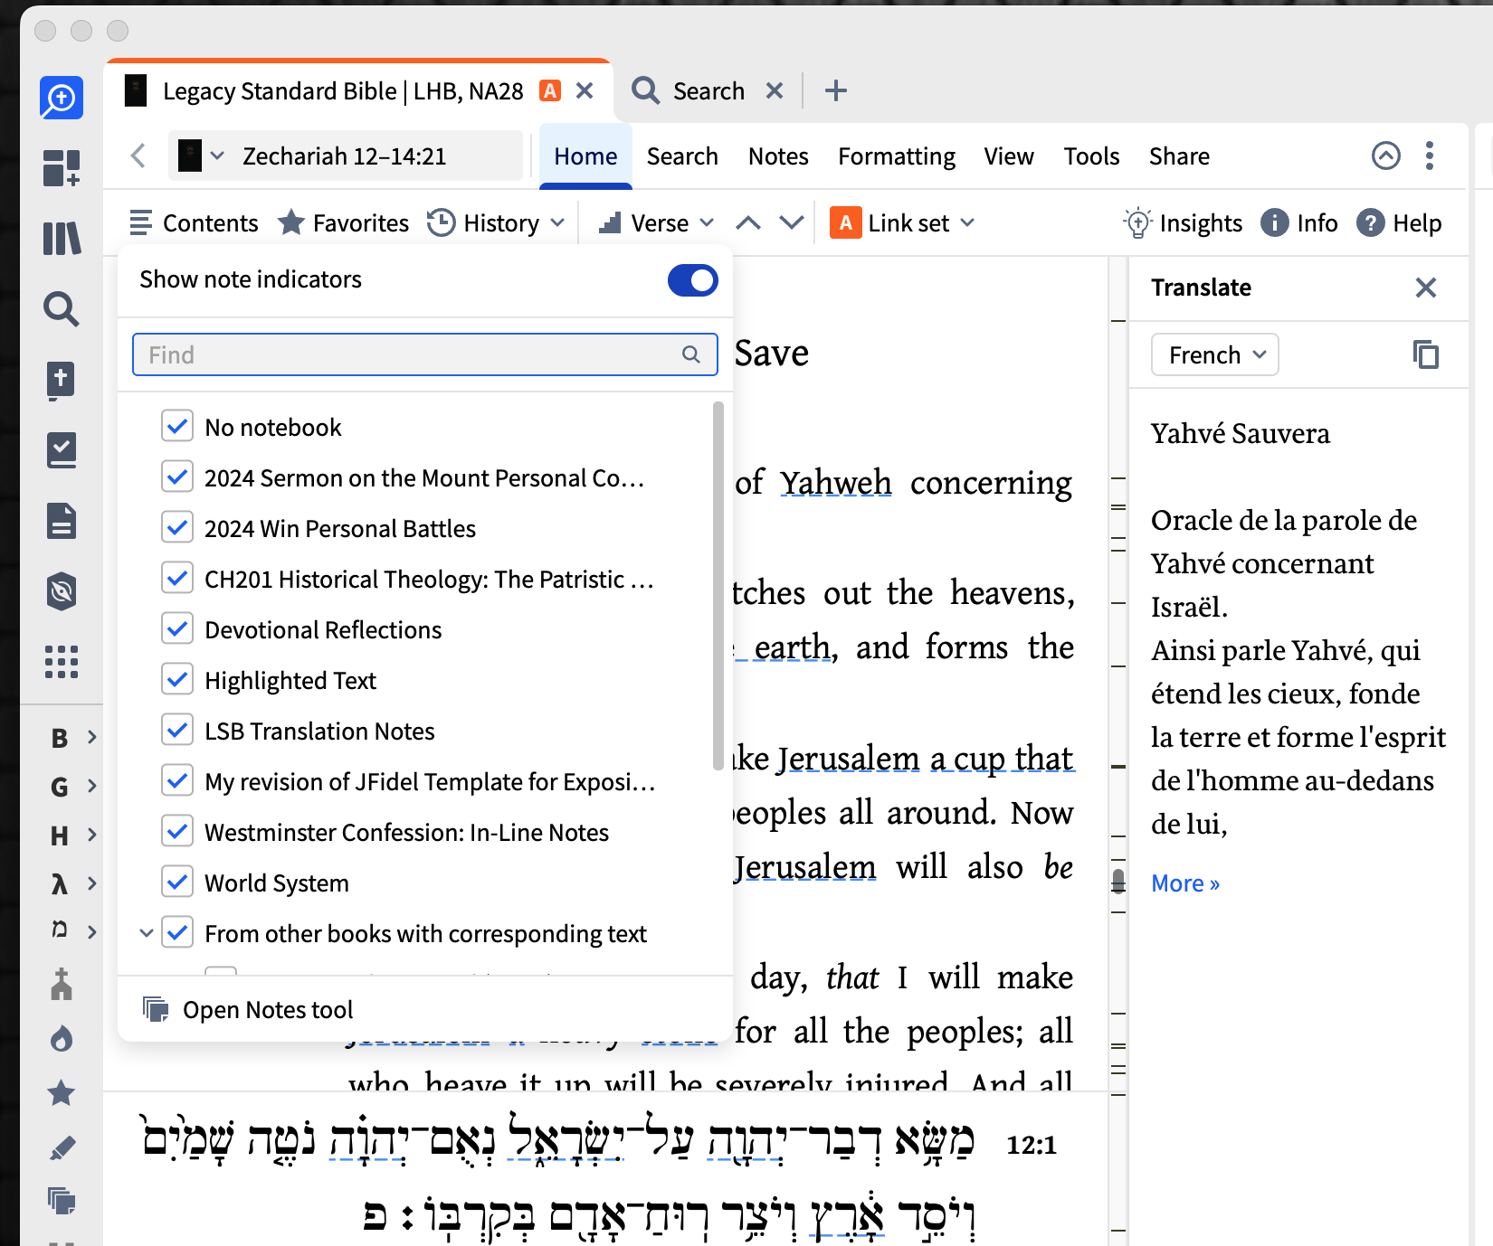Open the Library books icon in sidebar
This screenshot has width=1493, height=1246.
click(62, 238)
